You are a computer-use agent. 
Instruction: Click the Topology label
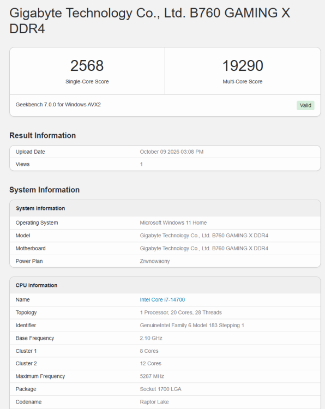pyautogui.click(x=26, y=312)
